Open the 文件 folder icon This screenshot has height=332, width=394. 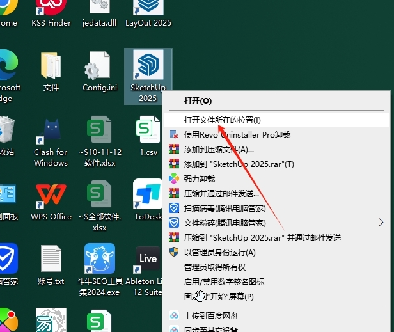(51, 72)
